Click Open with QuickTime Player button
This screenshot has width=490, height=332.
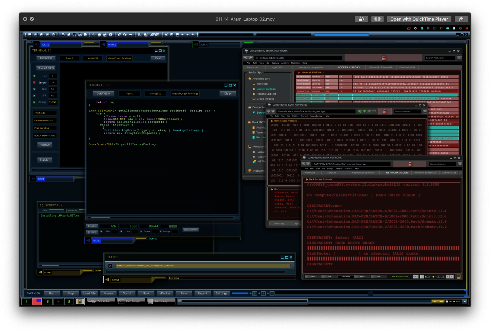[x=419, y=19]
